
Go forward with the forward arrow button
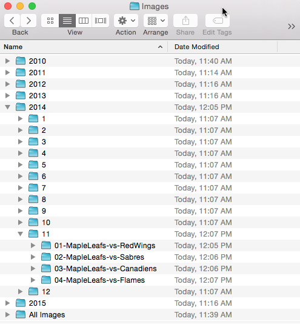pyautogui.click(x=28, y=21)
